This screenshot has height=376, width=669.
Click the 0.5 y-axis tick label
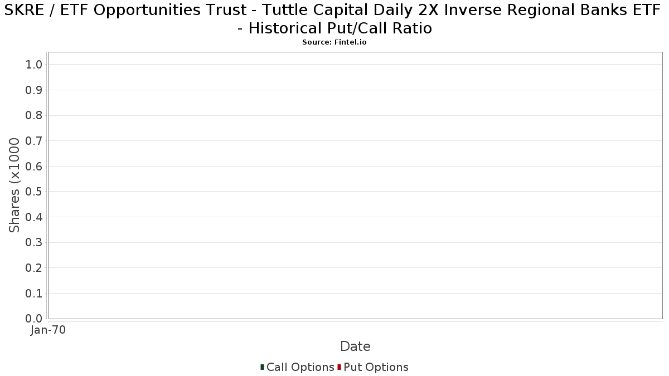tap(34, 192)
